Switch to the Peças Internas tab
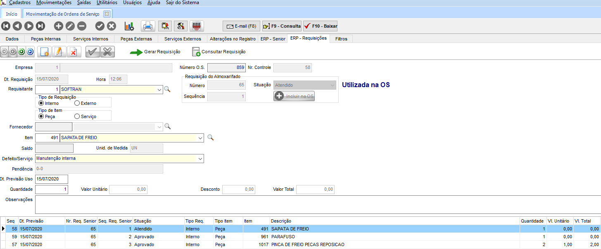Viewport: 601px width, 249px height. (x=46, y=39)
